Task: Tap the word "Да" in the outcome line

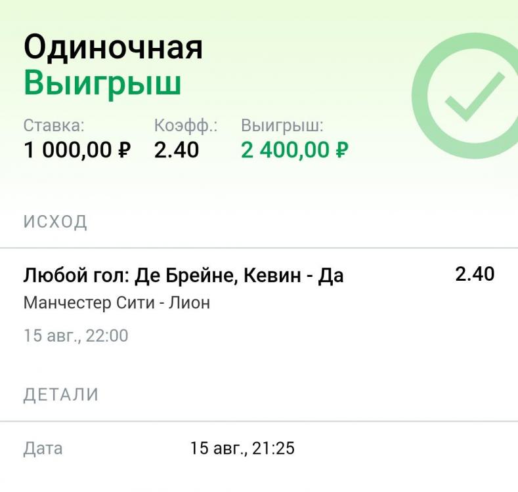Action: (x=330, y=276)
